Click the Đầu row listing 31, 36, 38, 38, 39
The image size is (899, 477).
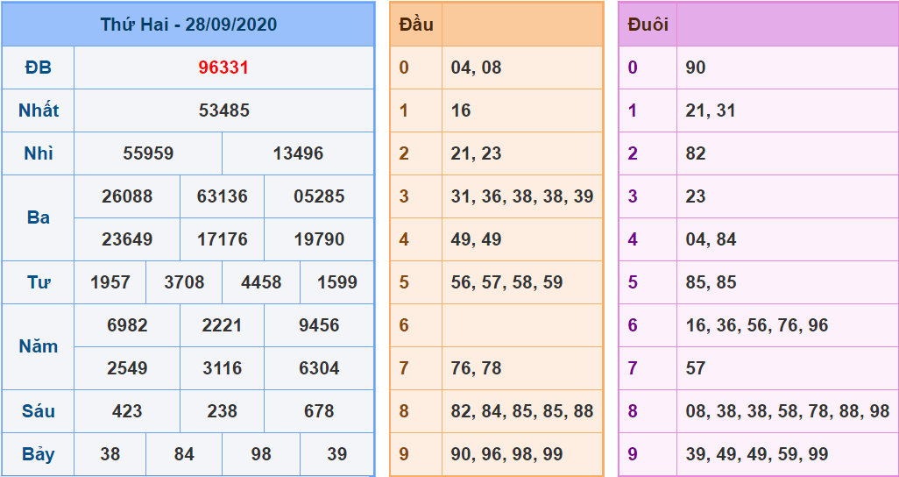click(522, 196)
